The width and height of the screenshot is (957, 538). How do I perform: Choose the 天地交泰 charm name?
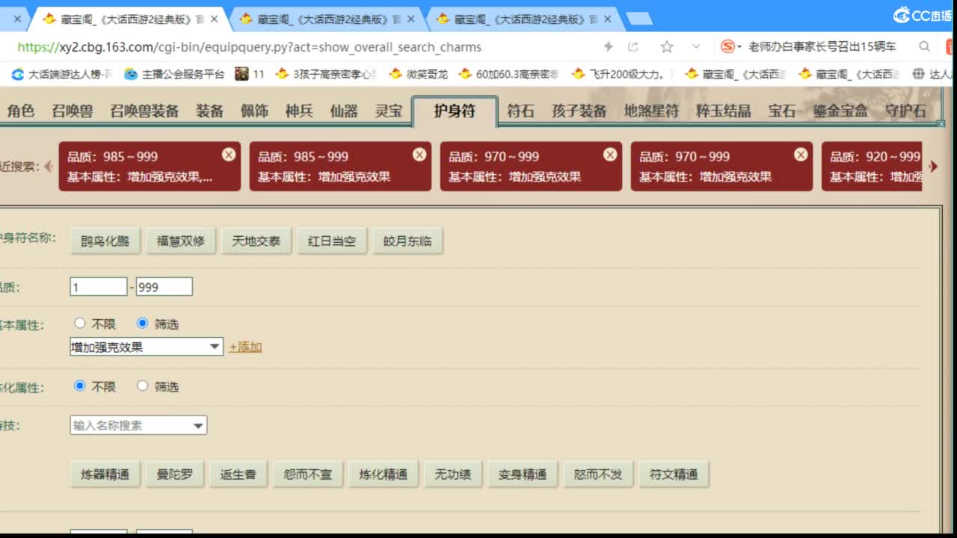coord(256,241)
